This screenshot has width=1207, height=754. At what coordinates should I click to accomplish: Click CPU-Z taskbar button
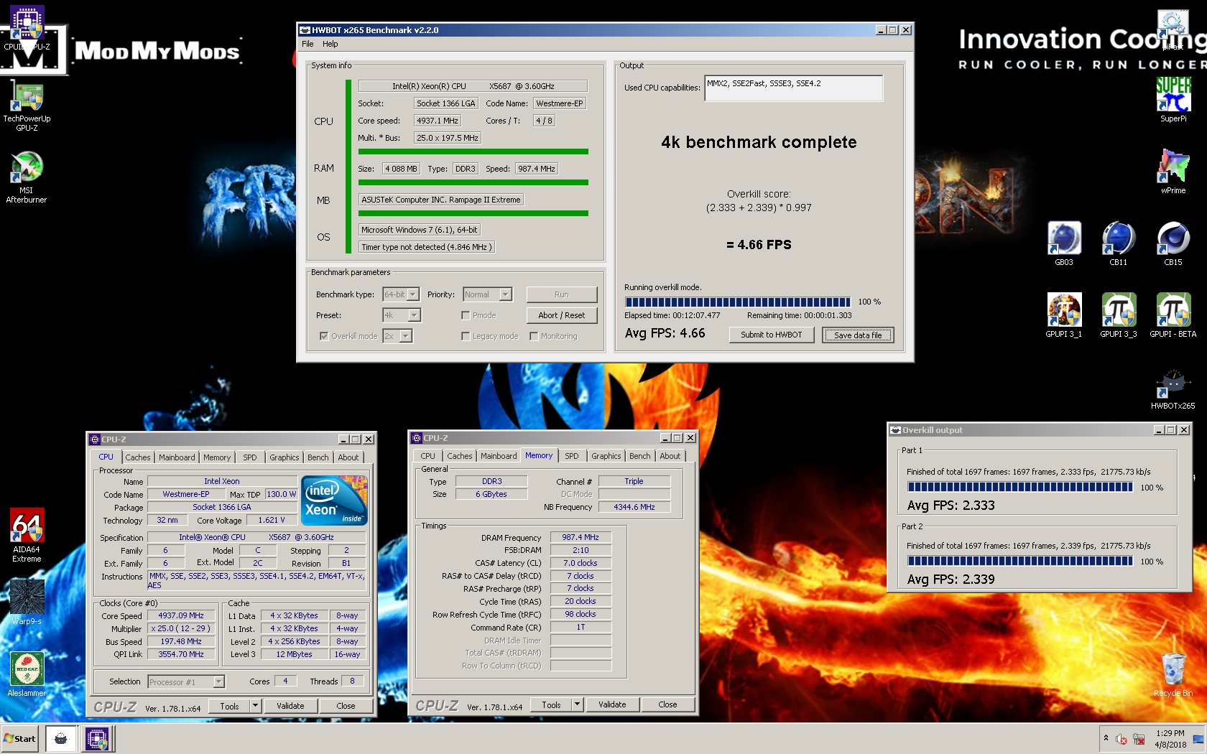(96, 738)
